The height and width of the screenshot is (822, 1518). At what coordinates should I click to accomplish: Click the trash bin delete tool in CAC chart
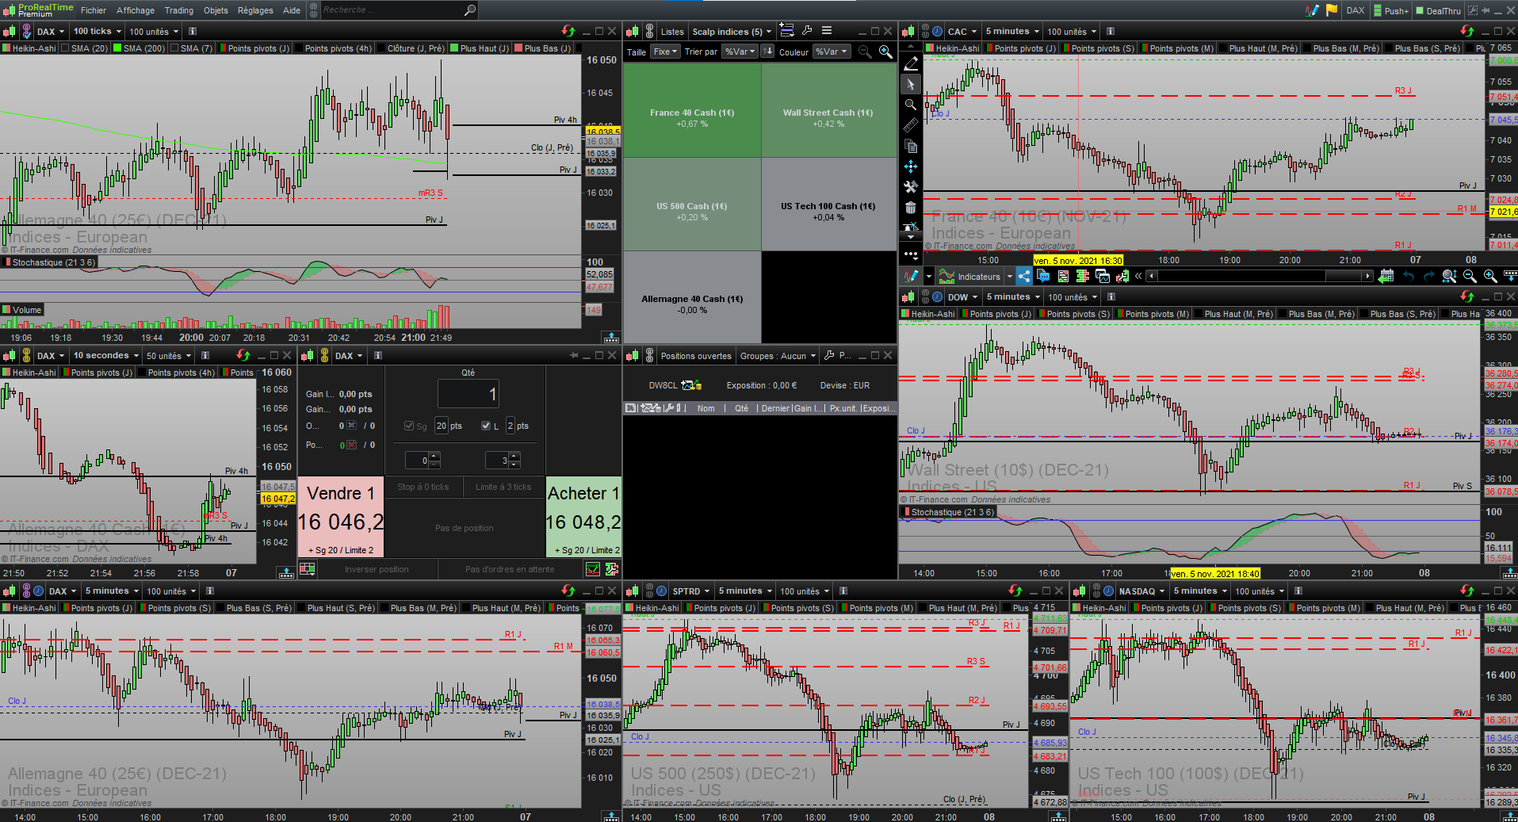coord(911,208)
